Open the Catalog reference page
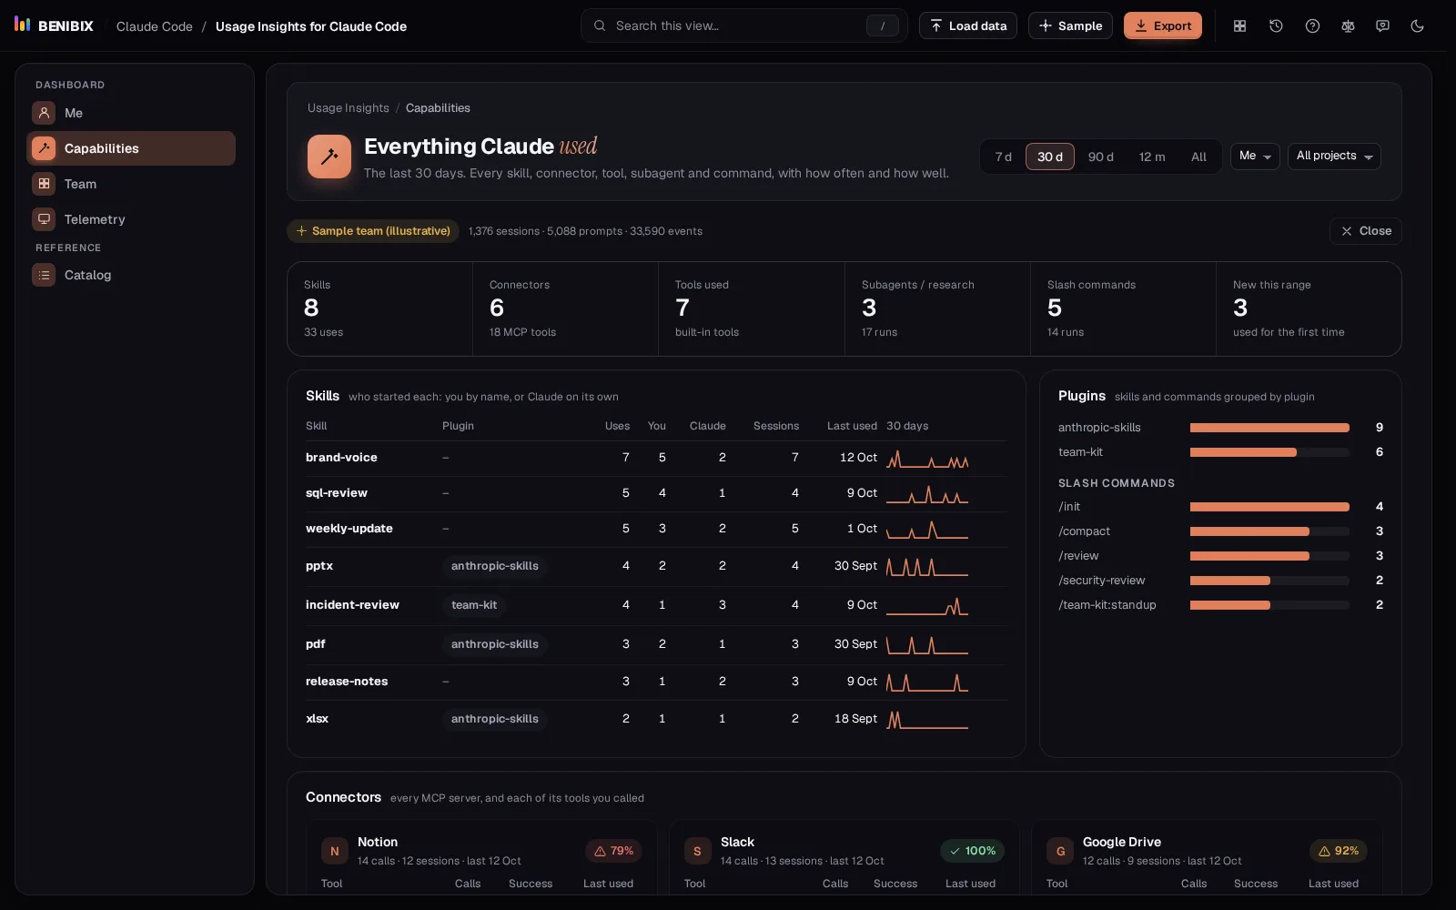Viewport: 1456px width, 910px height. 131,275
